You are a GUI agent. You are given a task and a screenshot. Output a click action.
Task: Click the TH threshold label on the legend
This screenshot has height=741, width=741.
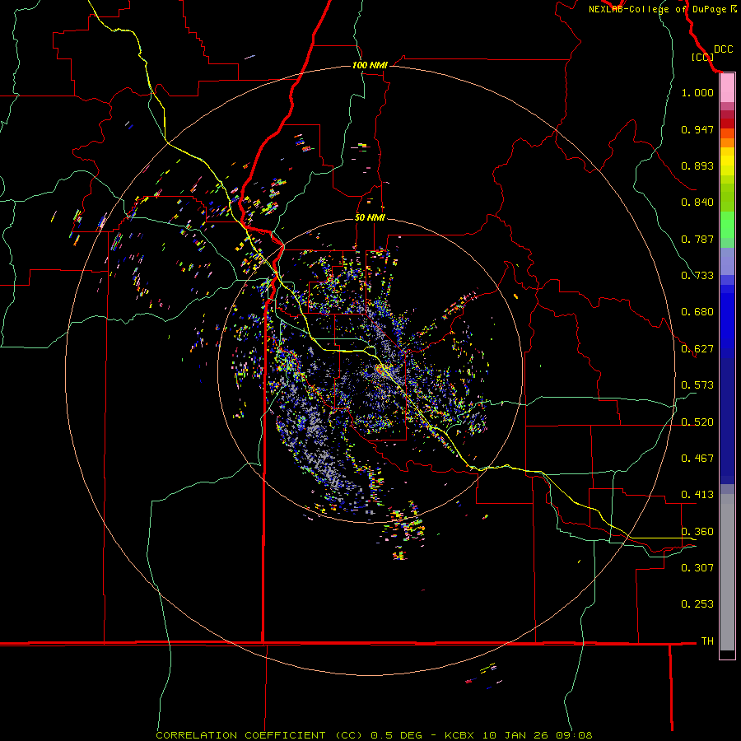point(707,641)
